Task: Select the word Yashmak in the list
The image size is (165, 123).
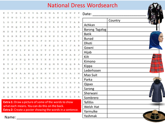Action: coord(90,116)
